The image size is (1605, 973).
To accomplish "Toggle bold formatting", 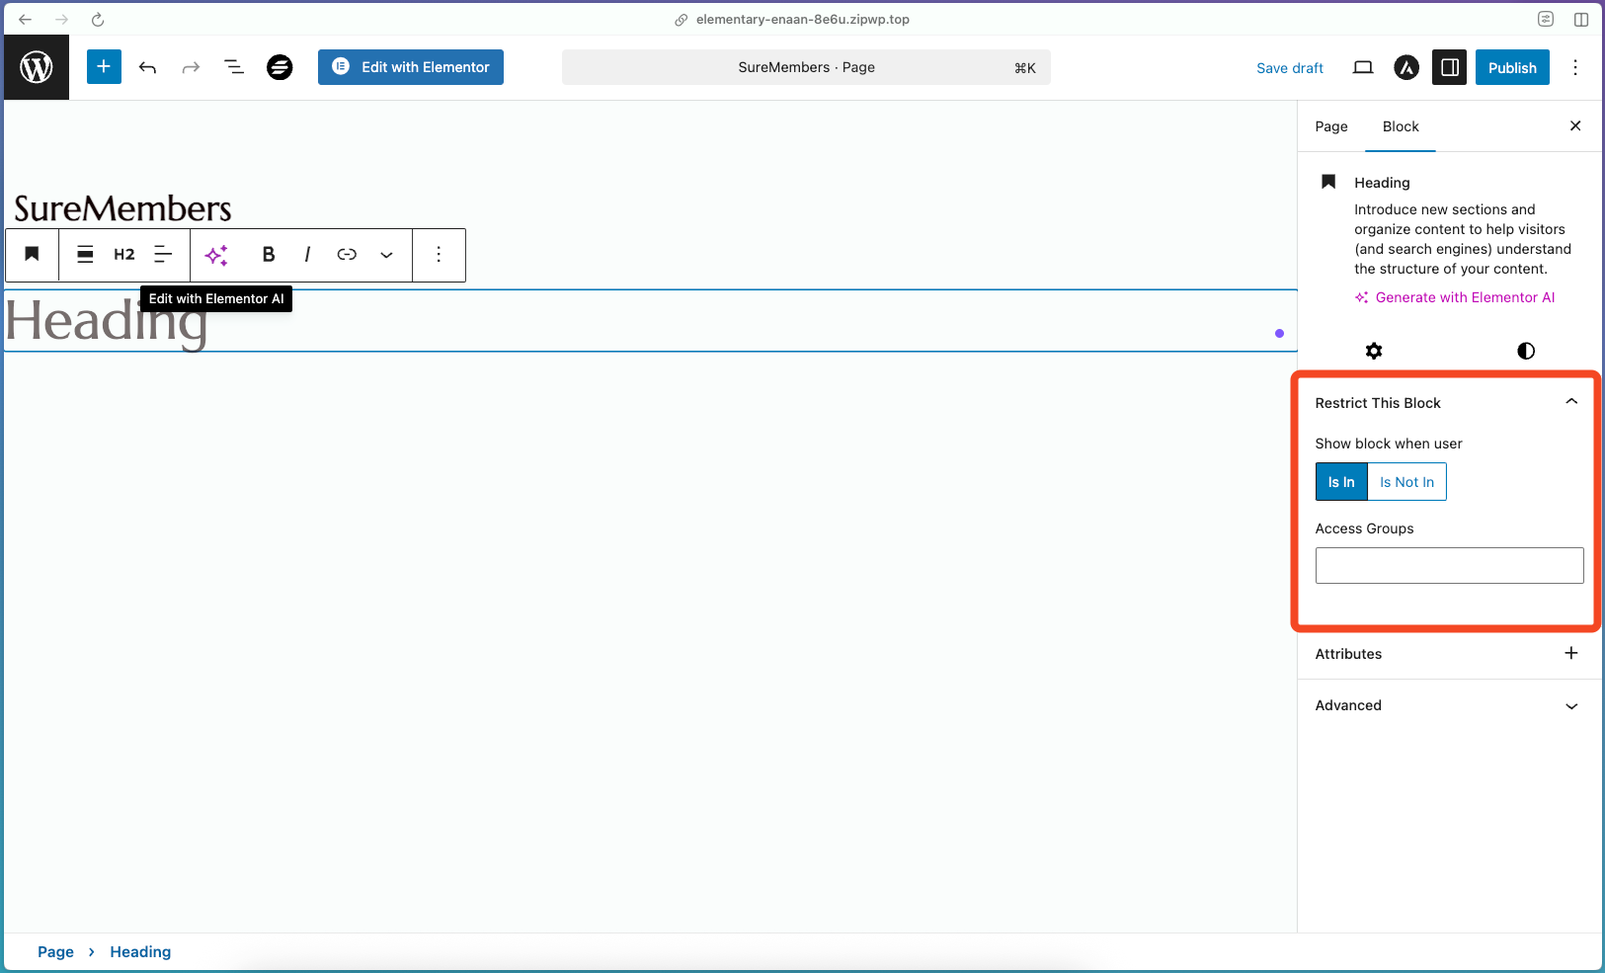I will [268, 254].
